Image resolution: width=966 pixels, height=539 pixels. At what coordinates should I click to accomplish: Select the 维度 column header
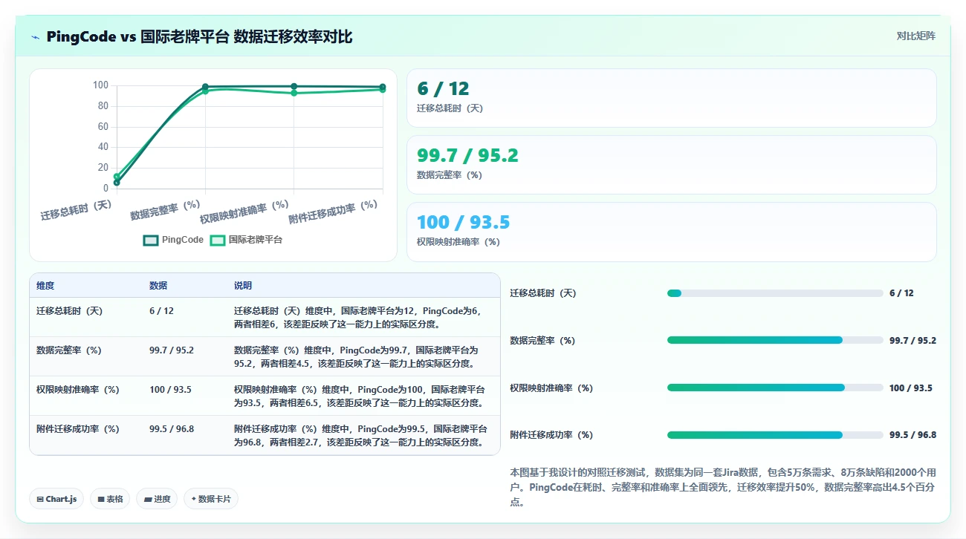click(x=45, y=286)
